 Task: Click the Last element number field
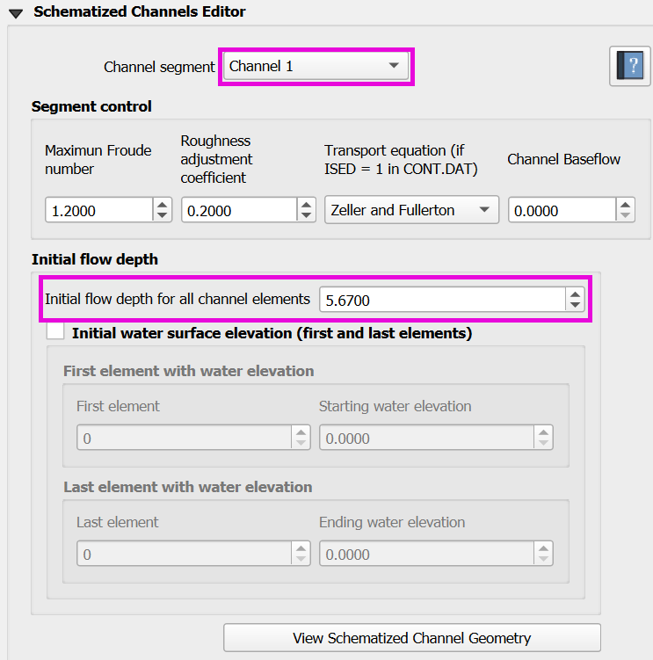click(184, 554)
